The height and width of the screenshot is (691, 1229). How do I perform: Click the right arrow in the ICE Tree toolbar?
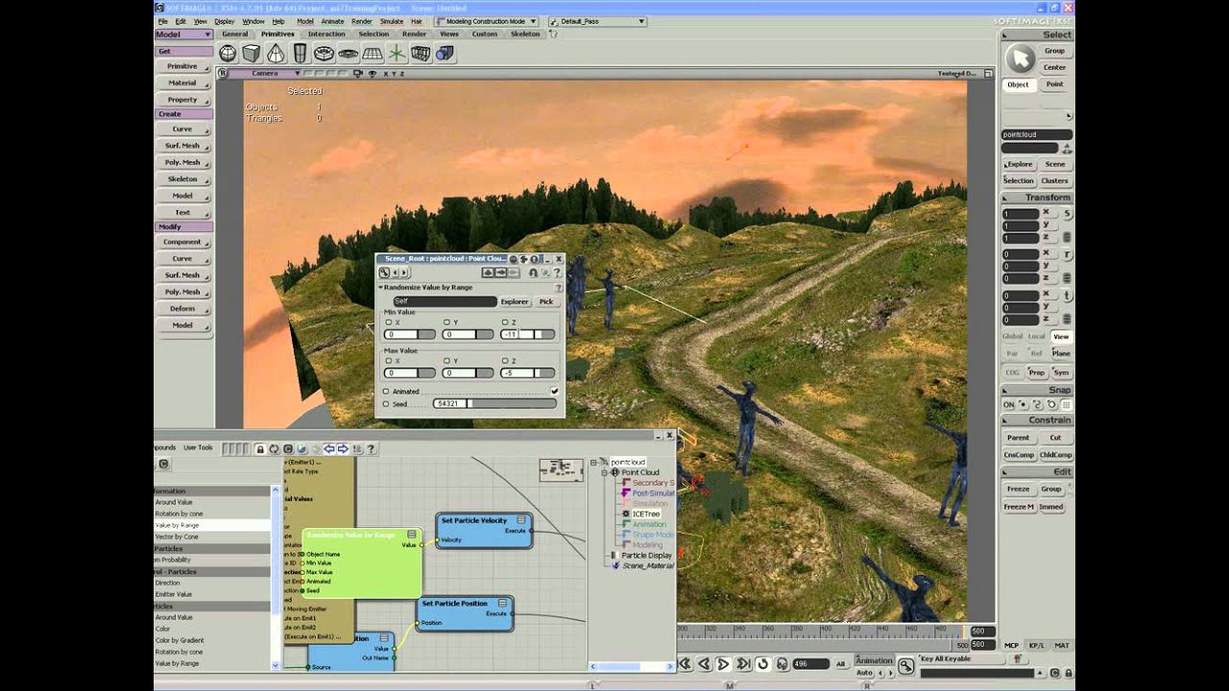343,448
